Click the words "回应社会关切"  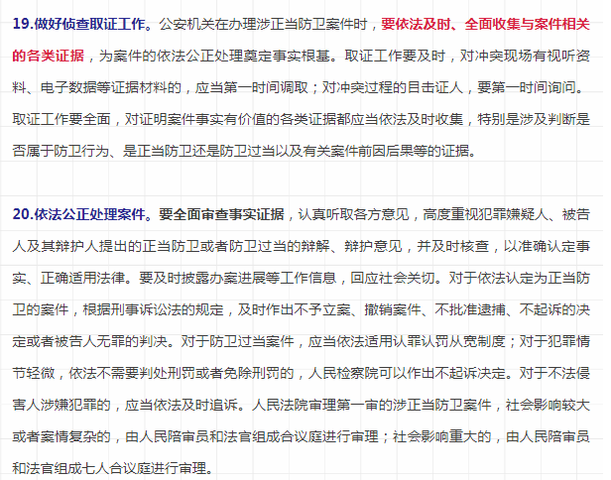coord(393,278)
